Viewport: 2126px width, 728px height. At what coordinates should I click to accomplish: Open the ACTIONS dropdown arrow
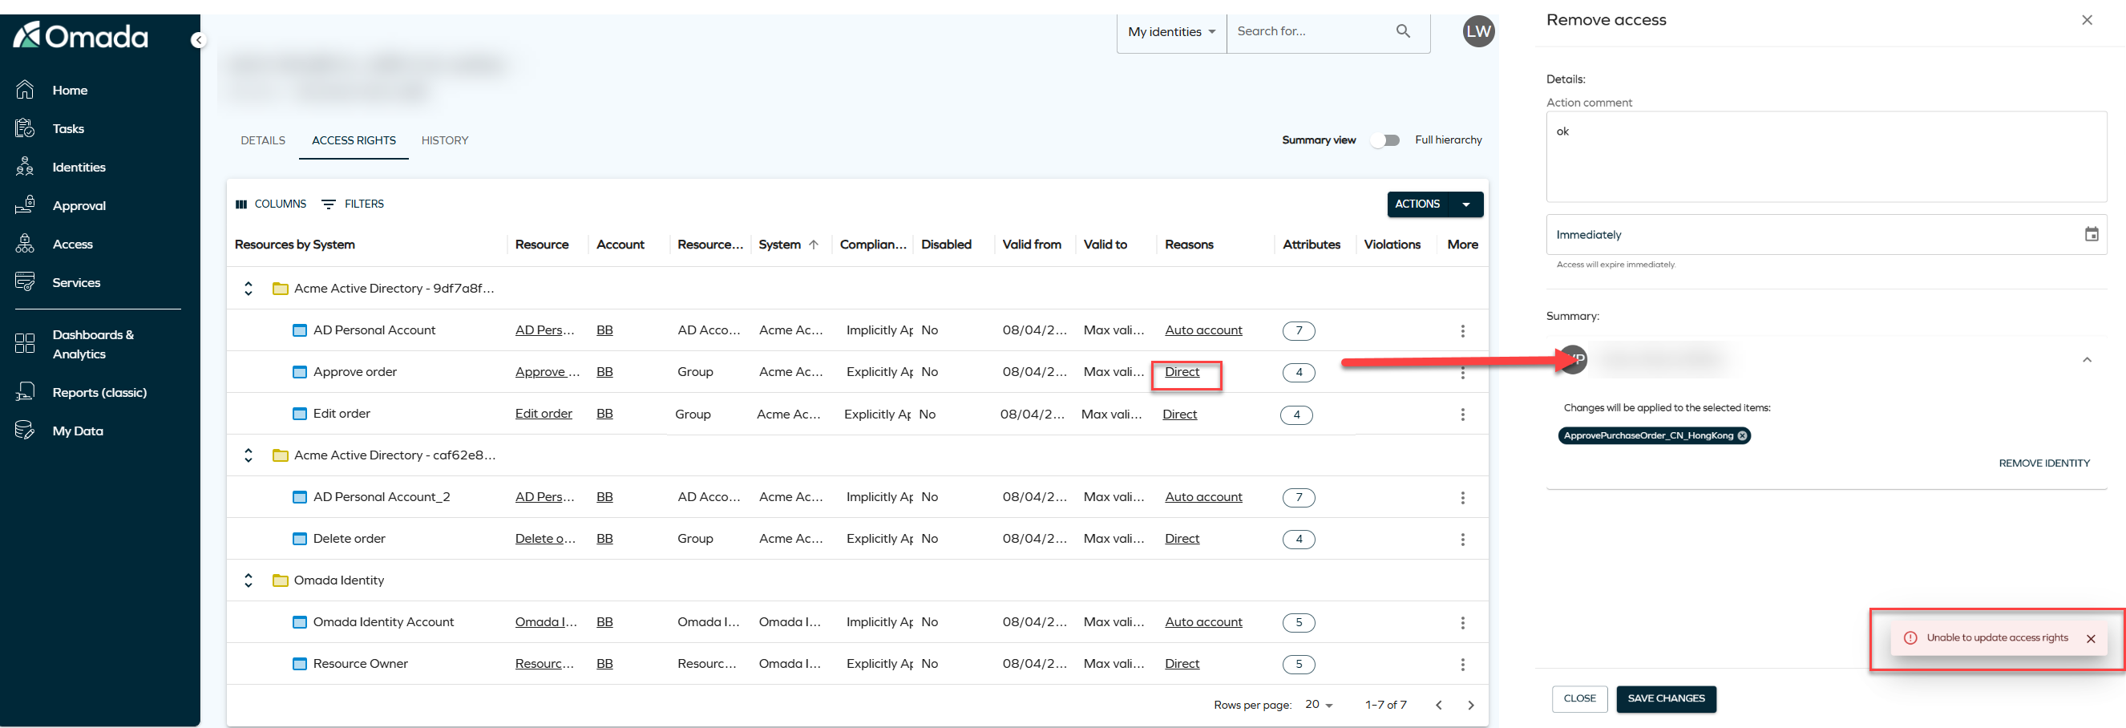coord(1465,204)
